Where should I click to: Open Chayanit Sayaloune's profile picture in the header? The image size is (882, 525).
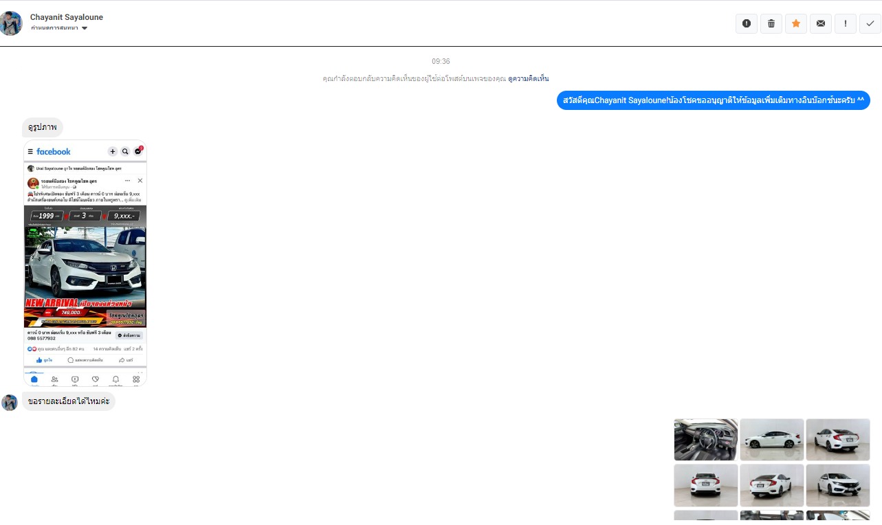pos(11,23)
